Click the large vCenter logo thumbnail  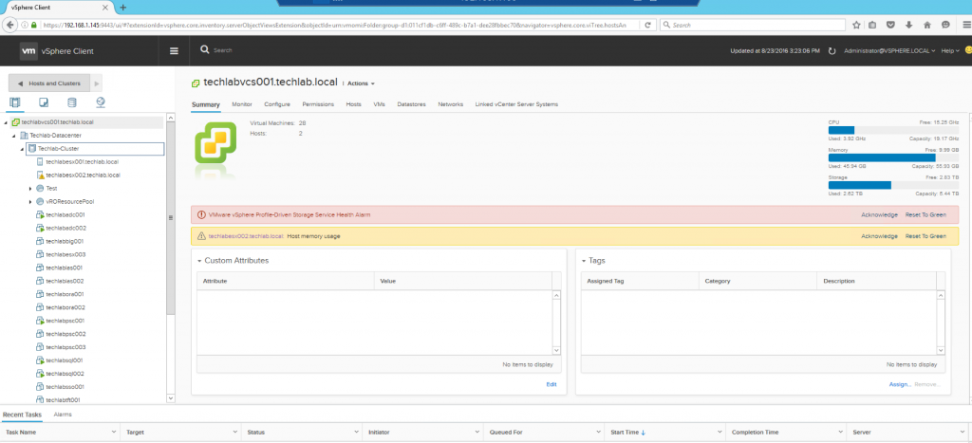point(215,142)
